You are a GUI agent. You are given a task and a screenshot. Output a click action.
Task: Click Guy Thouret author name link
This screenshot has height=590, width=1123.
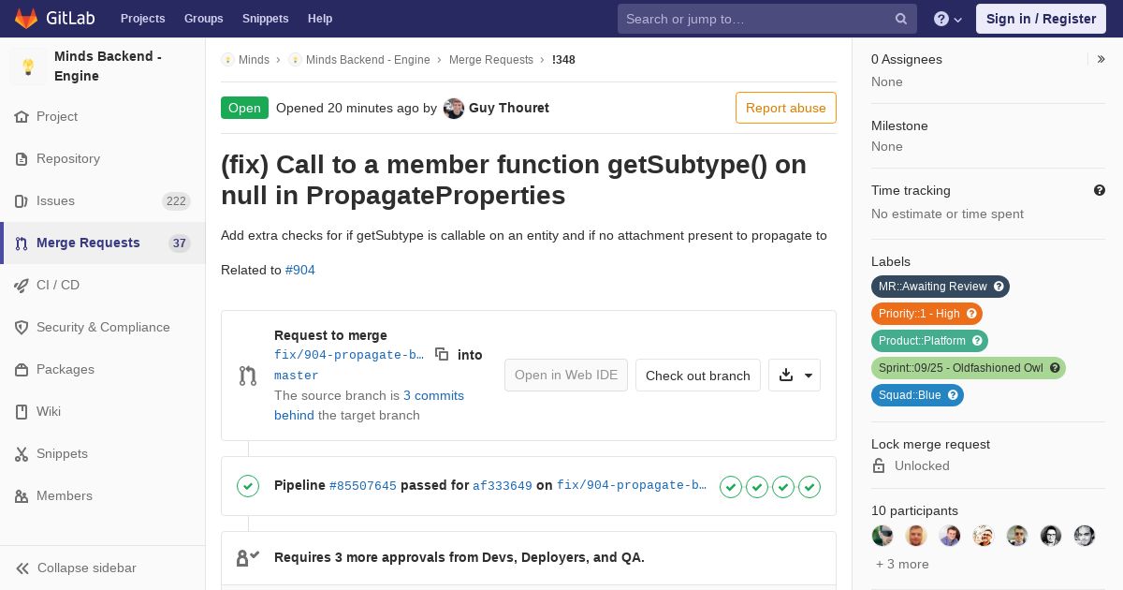pos(509,108)
